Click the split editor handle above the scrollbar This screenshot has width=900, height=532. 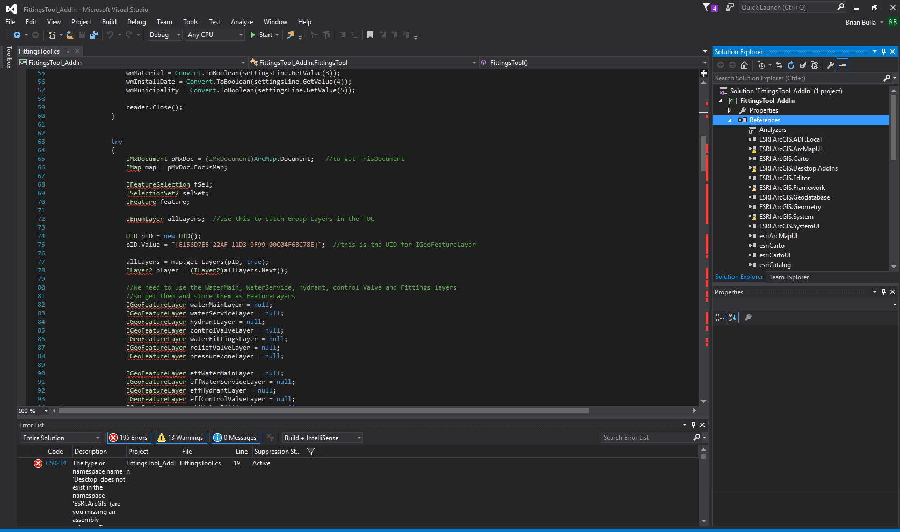pyautogui.click(x=703, y=73)
